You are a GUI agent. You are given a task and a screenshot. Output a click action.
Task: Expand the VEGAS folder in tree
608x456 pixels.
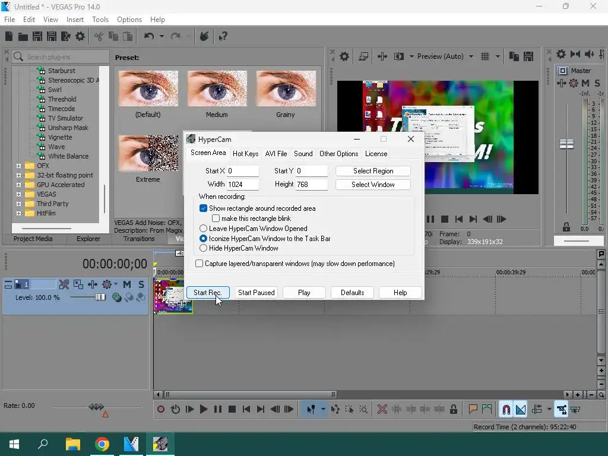coord(18,194)
